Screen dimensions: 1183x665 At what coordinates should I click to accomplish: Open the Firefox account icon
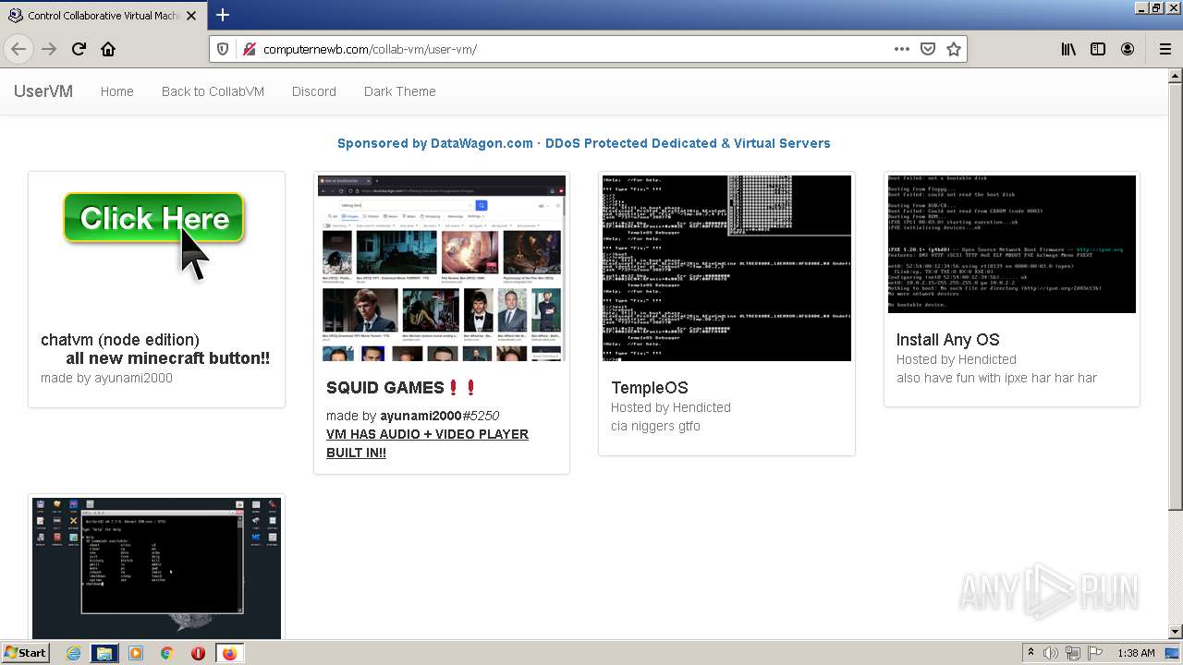click(1128, 49)
